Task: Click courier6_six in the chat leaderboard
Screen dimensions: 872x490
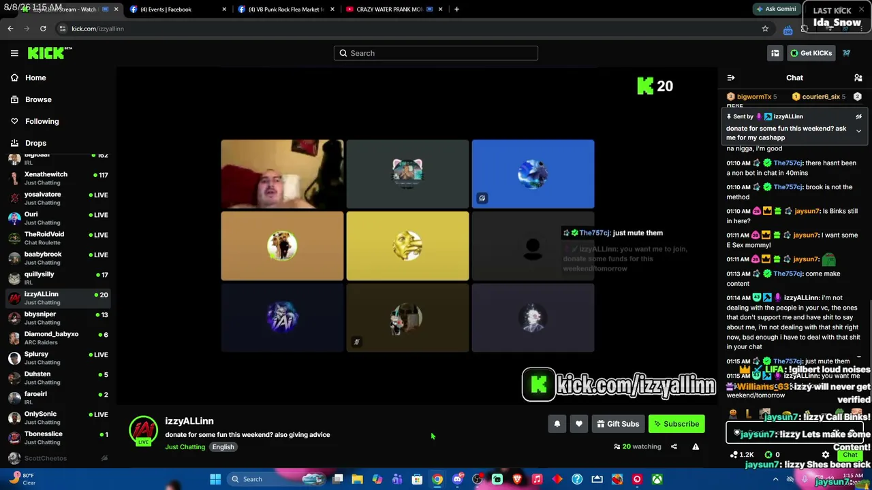Action: coord(820,97)
